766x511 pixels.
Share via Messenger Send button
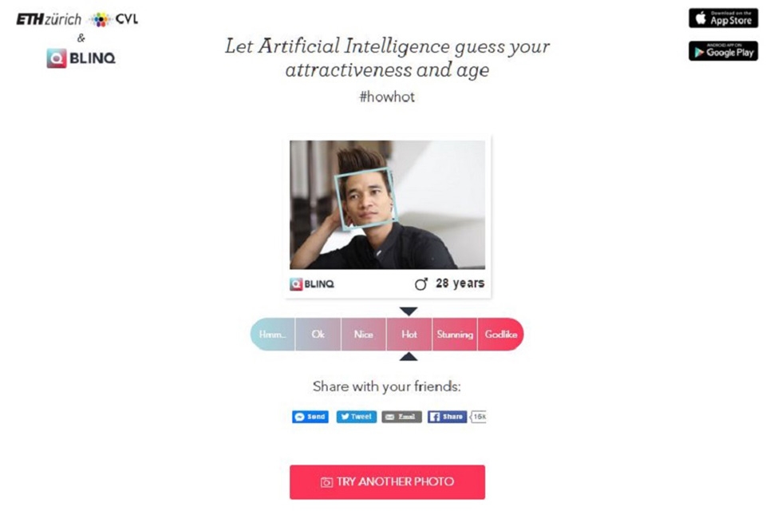310,417
